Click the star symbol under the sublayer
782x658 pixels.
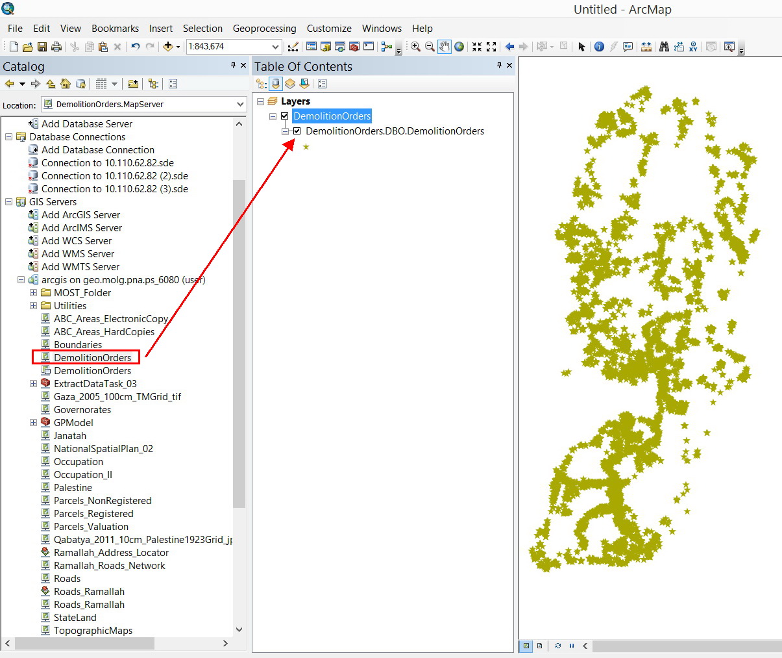coord(306,147)
